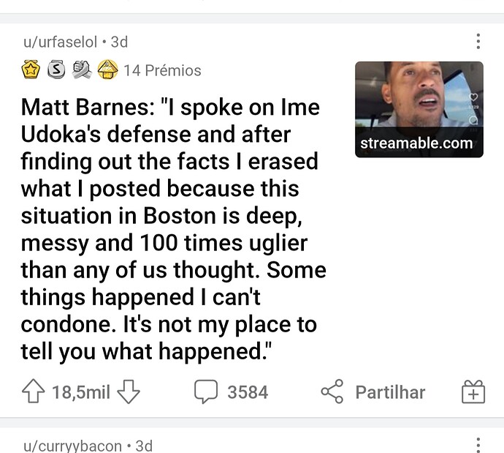Tap the gold star award badge
The width and height of the screenshot is (504, 453).
31,70
